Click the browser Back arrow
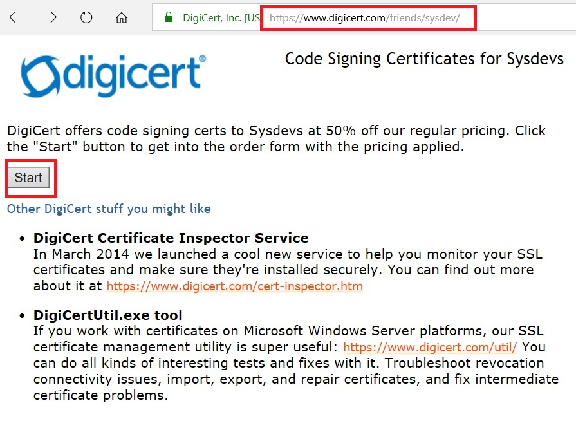The image size is (576, 421). (15, 17)
